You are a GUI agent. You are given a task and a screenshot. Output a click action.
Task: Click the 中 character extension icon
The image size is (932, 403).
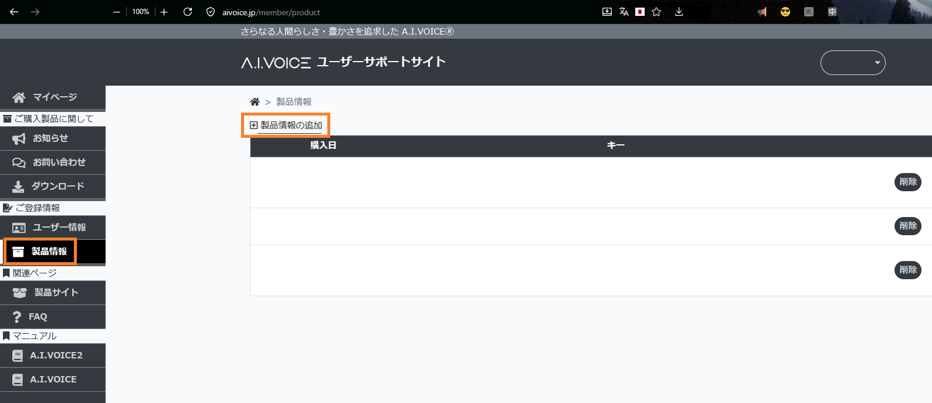click(832, 12)
